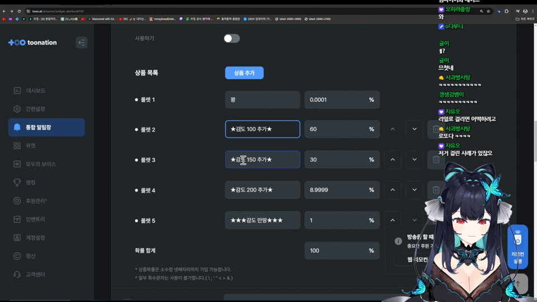537x302 pixels.
Task: Click the browser forward arrow
Action: [11, 11]
